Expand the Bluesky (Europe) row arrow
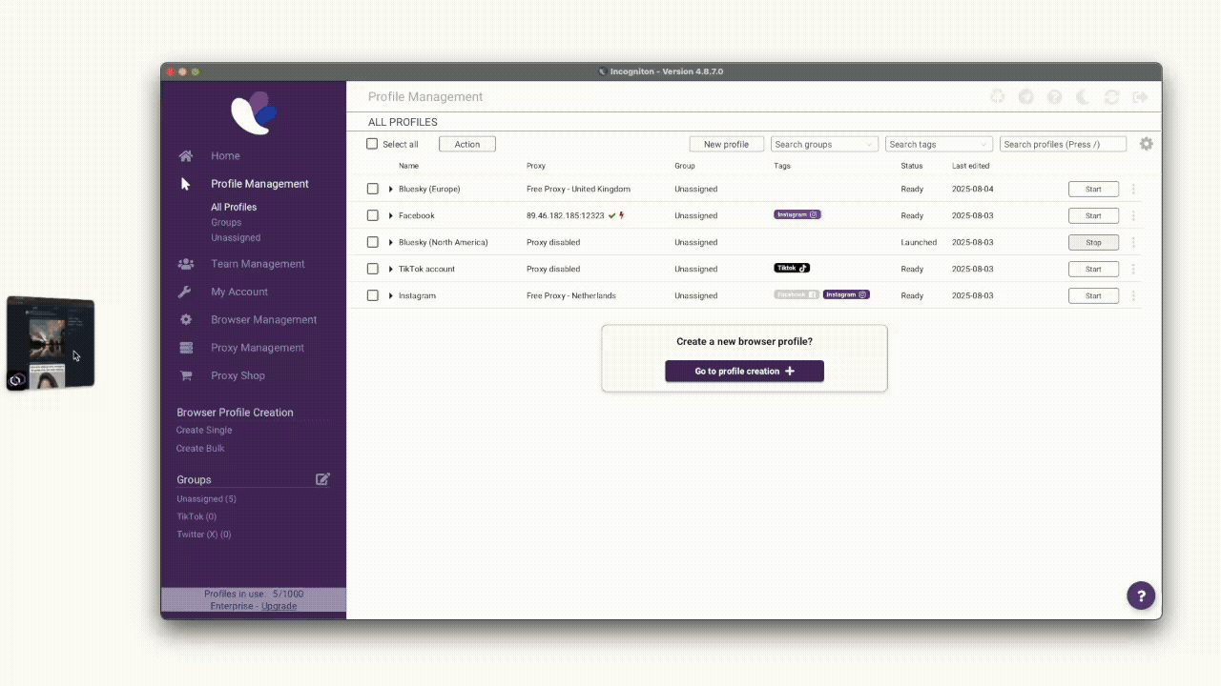The height and width of the screenshot is (686, 1221). coord(391,189)
